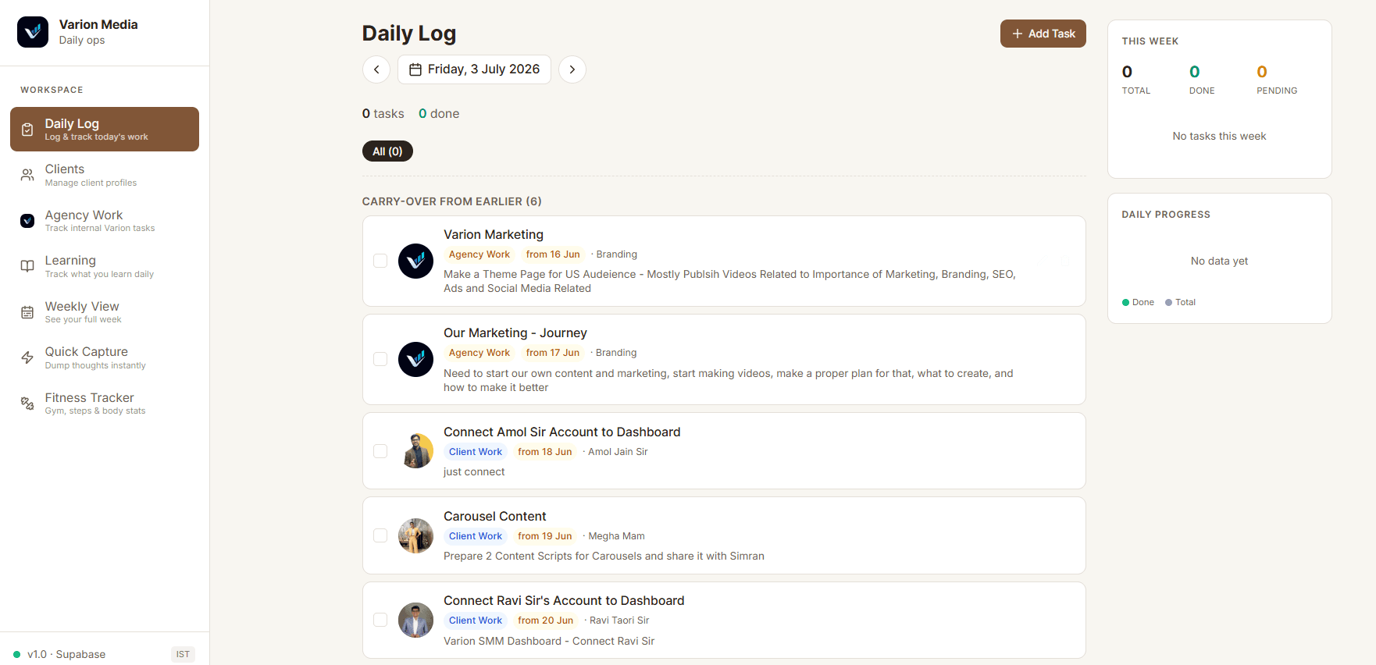The image size is (1376, 665).
Task: Go to next day with right chevron
Action: pyautogui.click(x=572, y=69)
